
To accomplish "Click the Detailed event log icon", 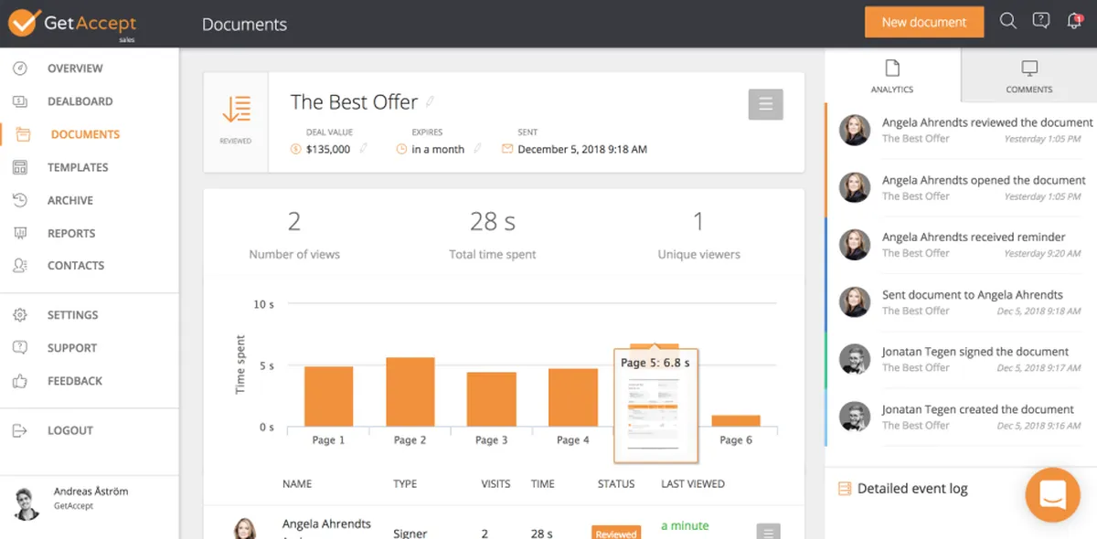I will 845,489.
